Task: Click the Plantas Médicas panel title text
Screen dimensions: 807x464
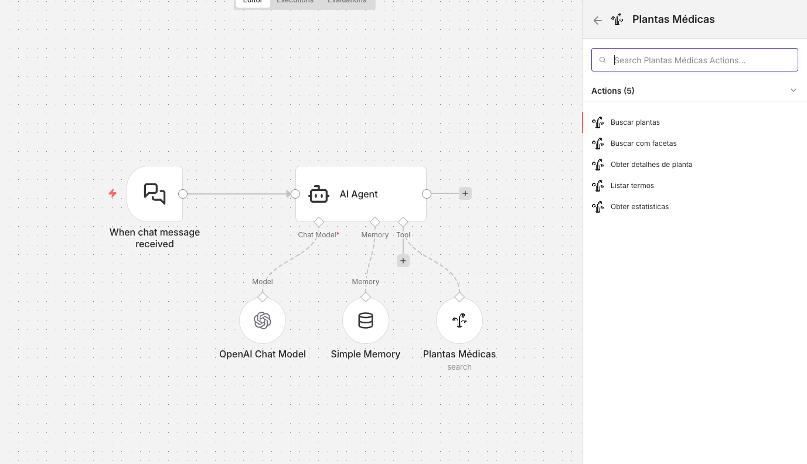Action: pyautogui.click(x=673, y=19)
